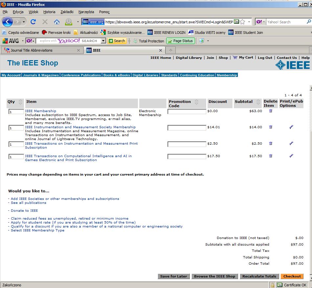Open Membership navigation tab
The image size is (312, 288).
click(x=227, y=75)
